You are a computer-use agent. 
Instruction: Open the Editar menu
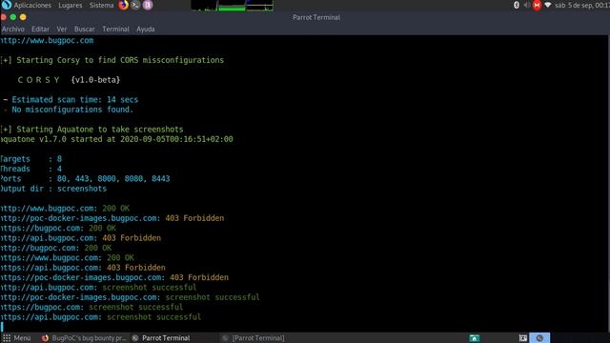[x=40, y=30]
